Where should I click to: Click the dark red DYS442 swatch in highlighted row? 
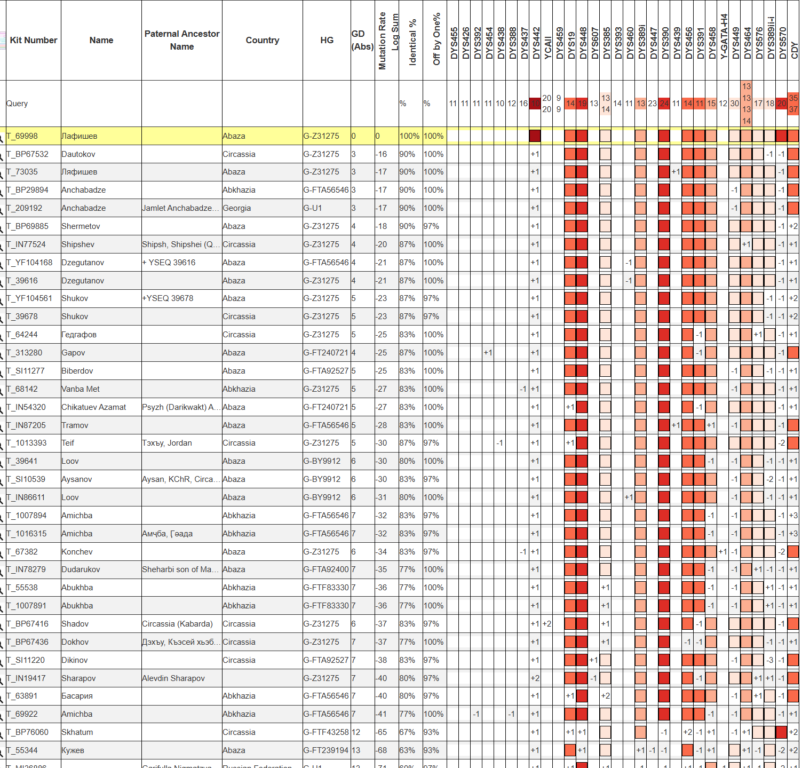tap(535, 136)
